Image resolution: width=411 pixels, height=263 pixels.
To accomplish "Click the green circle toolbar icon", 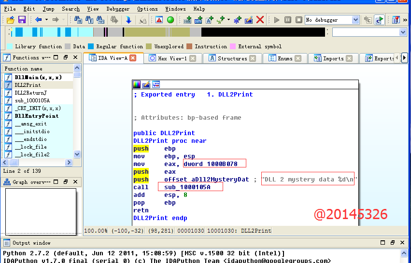I will click(170, 20).
